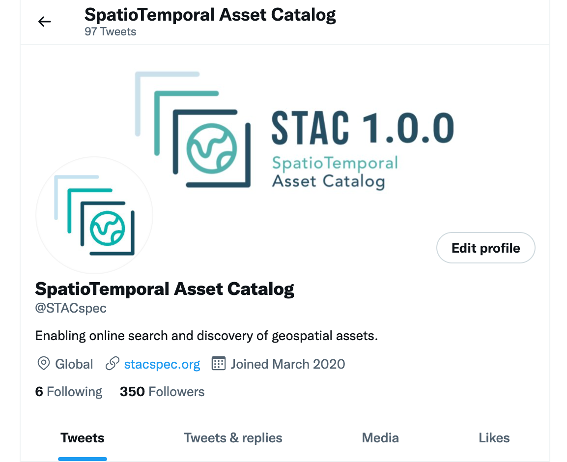Select the Tweets tab
The width and height of the screenshot is (567, 462).
(83, 438)
